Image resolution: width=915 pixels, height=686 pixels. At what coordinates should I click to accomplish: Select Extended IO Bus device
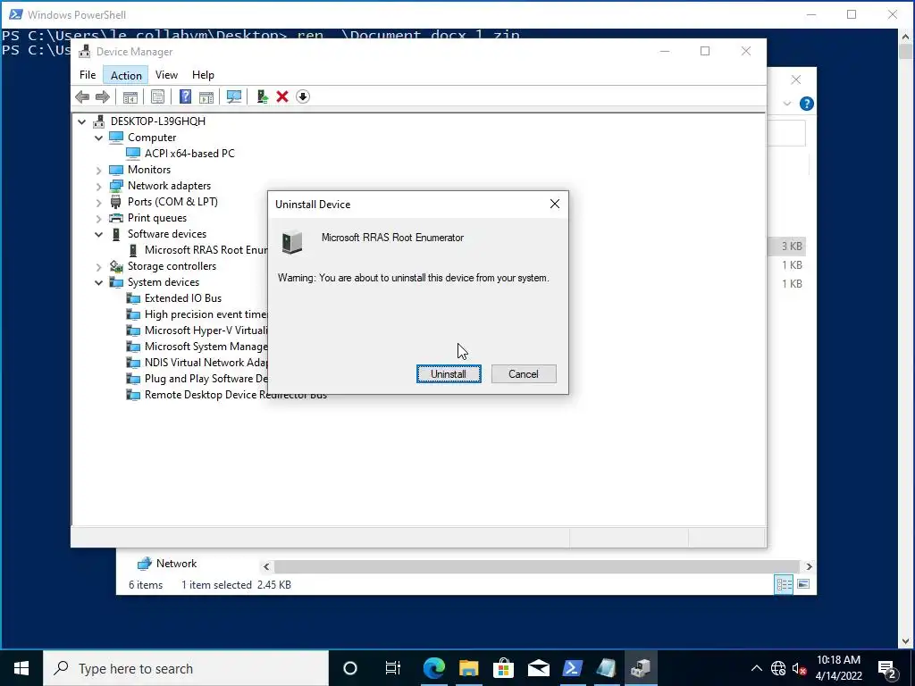[182, 298]
